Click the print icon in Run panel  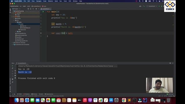pos(15,75)
